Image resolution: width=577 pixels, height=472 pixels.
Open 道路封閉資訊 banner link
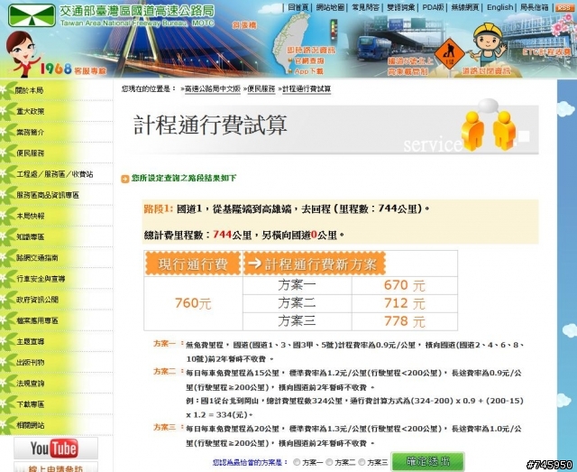(486, 70)
